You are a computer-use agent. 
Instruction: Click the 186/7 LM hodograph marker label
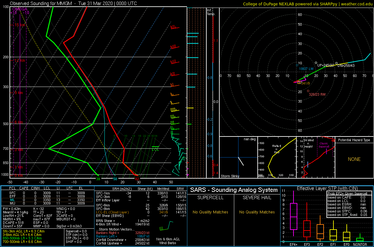point(306,69)
